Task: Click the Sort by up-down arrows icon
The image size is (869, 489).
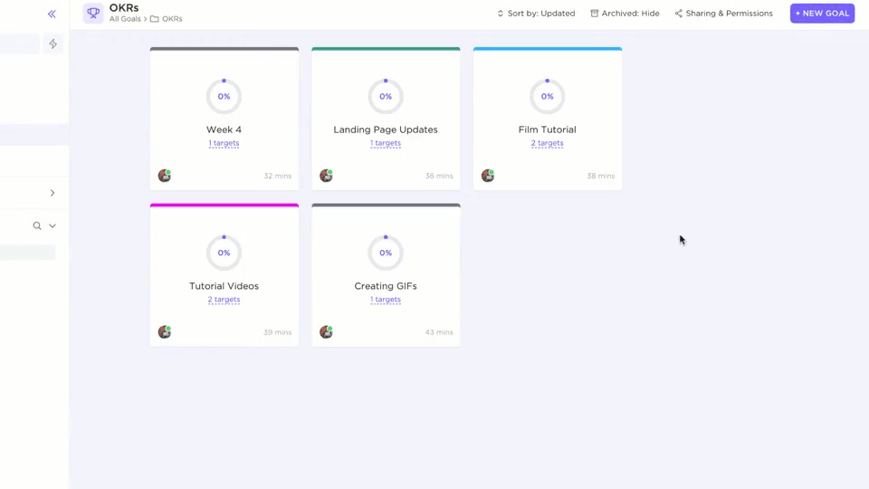Action: [x=501, y=14]
